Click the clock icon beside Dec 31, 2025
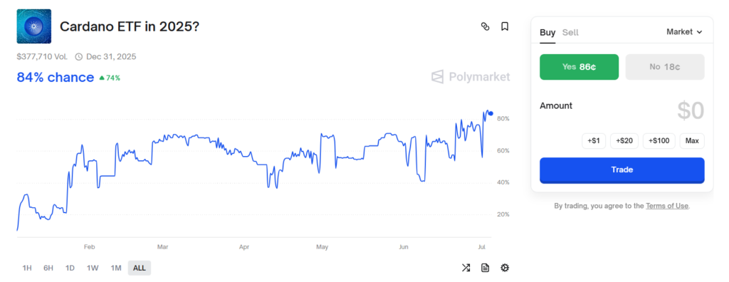Viewport: 729px width, 282px height. [78, 57]
